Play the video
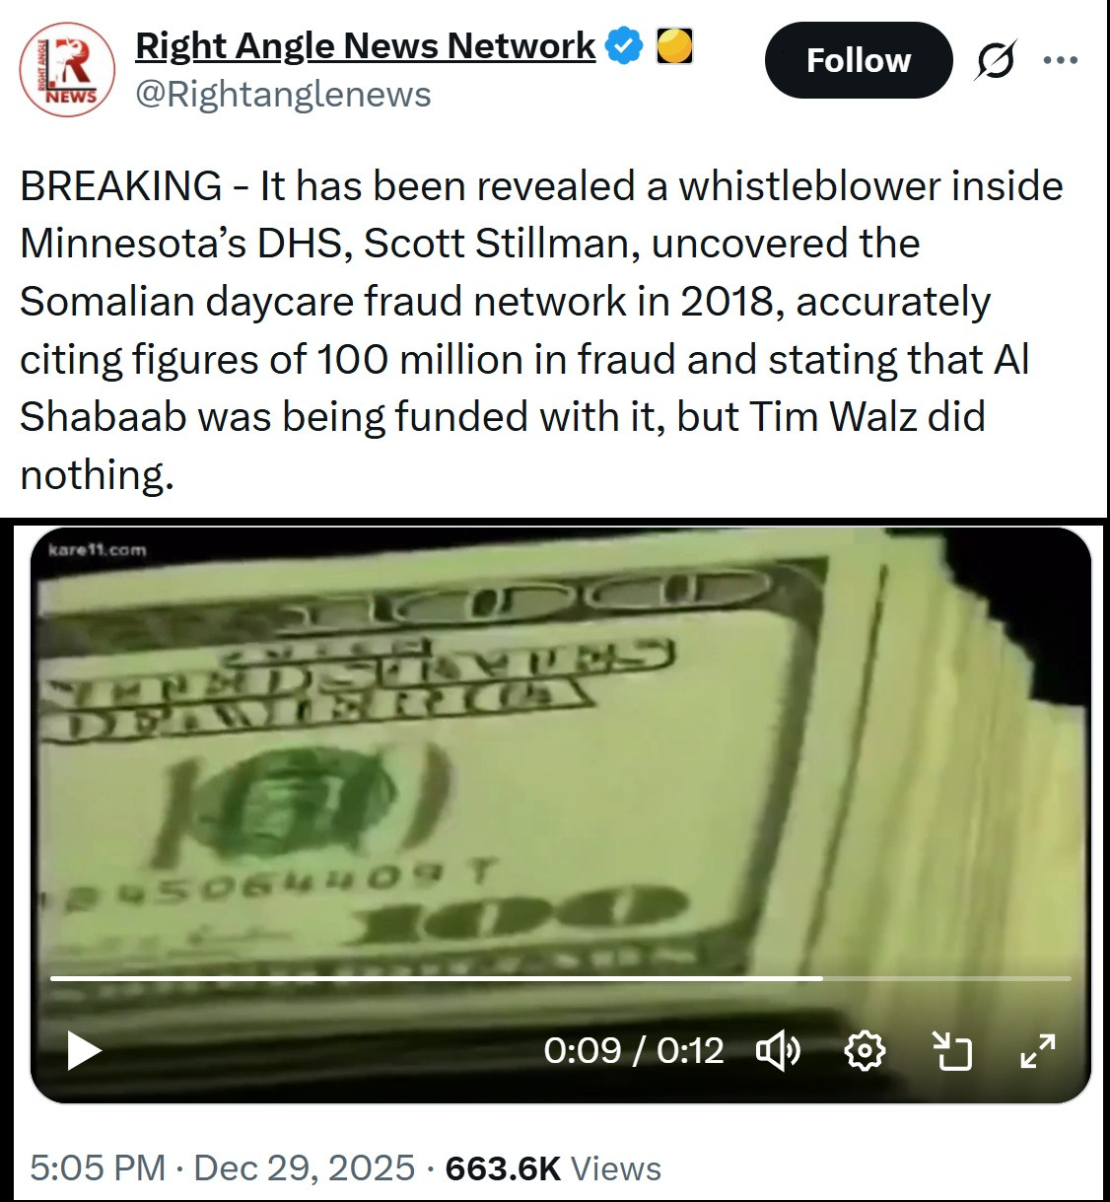The height and width of the screenshot is (1202, 1110). [x=85, y=1050]
